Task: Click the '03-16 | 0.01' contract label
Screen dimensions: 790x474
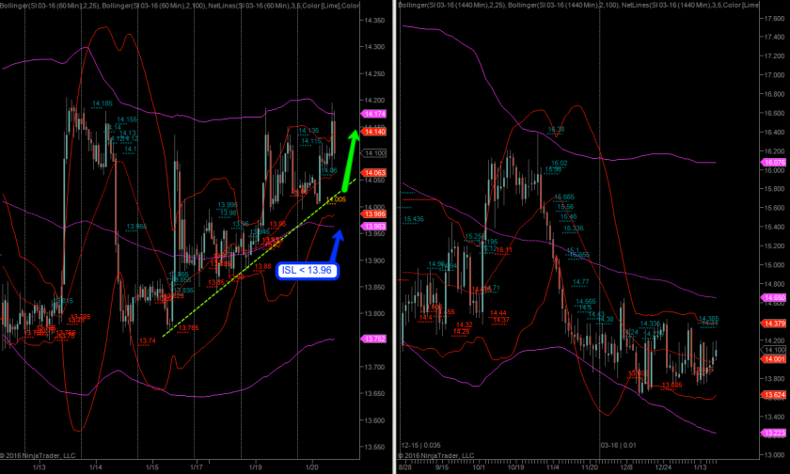Action: pos(618,445)
